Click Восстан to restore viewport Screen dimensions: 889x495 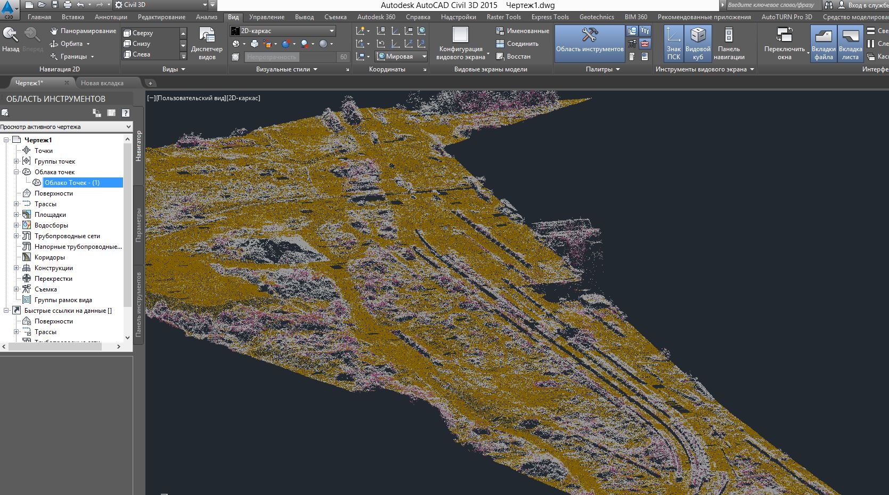click(x=513, y=56)
